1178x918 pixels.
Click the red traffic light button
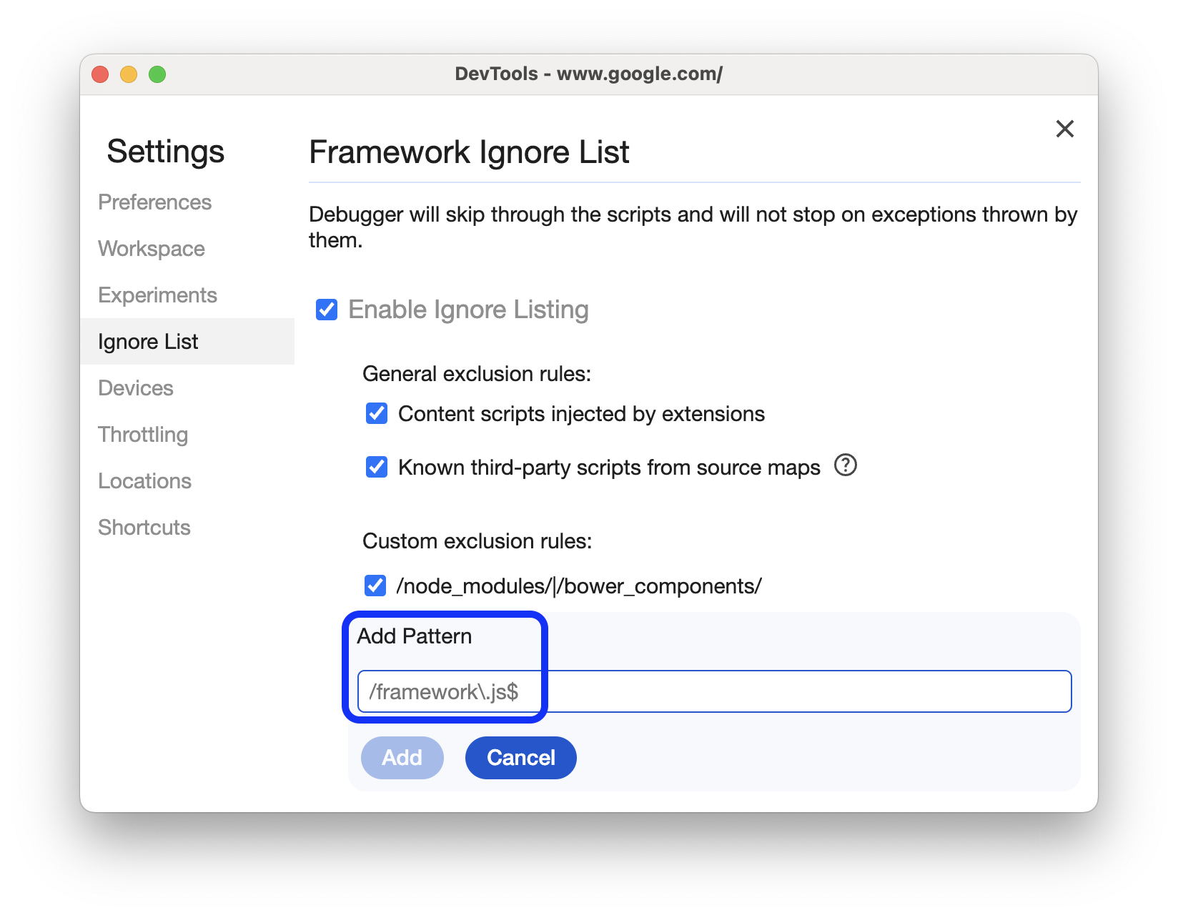pos(100,74)
